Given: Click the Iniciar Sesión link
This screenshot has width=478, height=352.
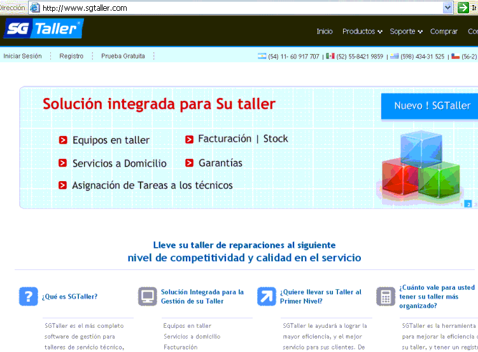Looking at the screenshot, I should tap(22, 56).
